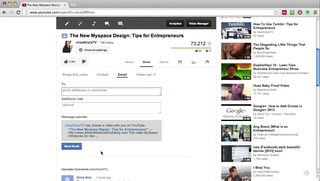Select the Share tab
Image resolution: width=320 pixels, height=181 pixels.
[146, 62]
